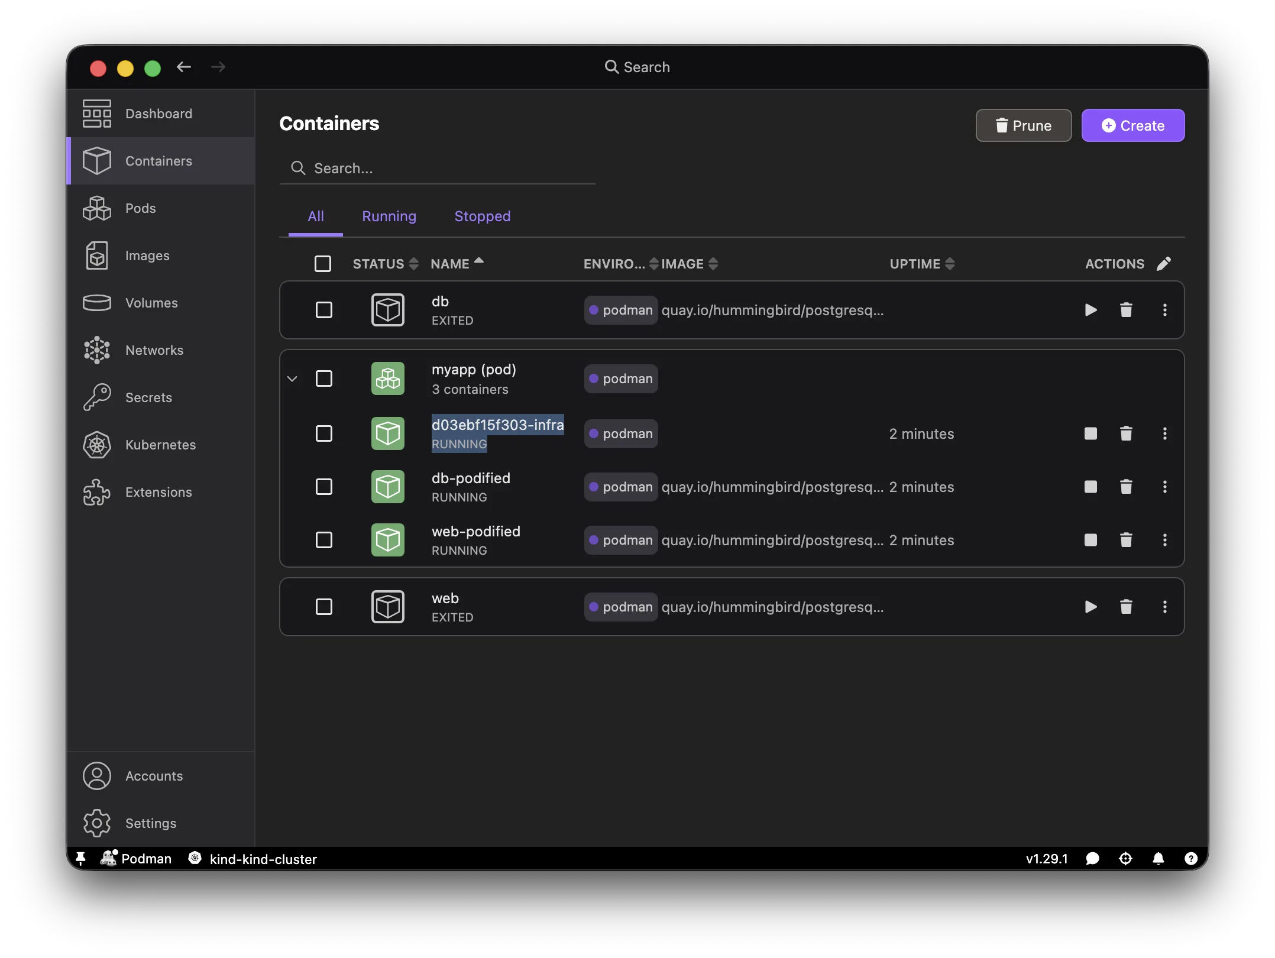The height and width of the screenshot is (958, 1275).
Task: Open Kubernetes section
Action: (160, 445)
